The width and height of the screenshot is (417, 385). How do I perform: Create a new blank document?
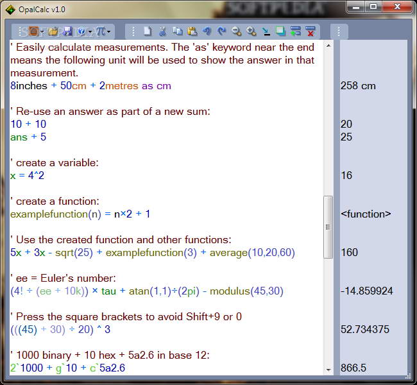[x=148, y=31]
